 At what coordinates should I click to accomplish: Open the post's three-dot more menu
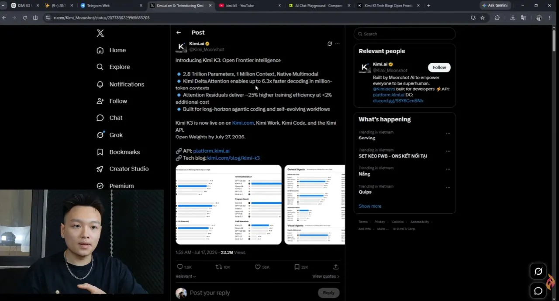tap(337, 44)
